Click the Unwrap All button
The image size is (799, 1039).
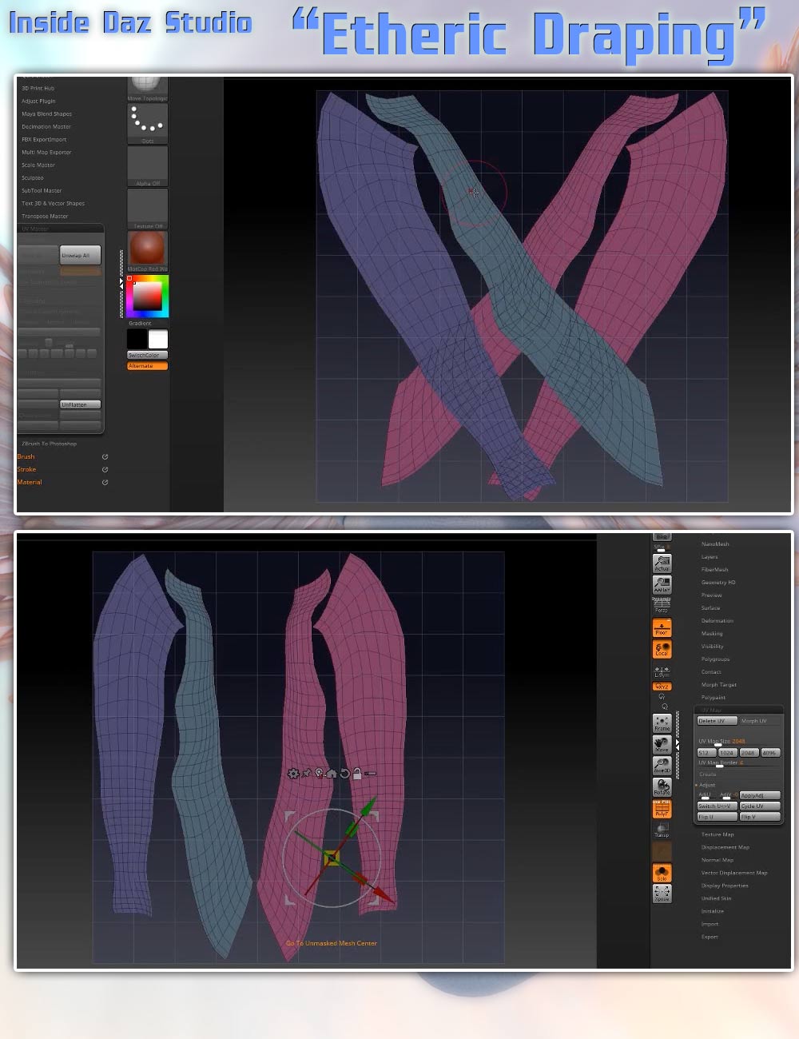pyautogui.click(x=81, y=255)
